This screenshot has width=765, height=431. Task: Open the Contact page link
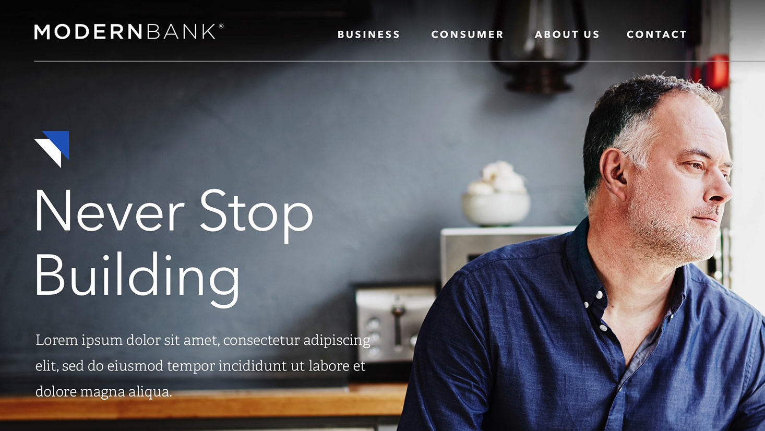point(656,34)
